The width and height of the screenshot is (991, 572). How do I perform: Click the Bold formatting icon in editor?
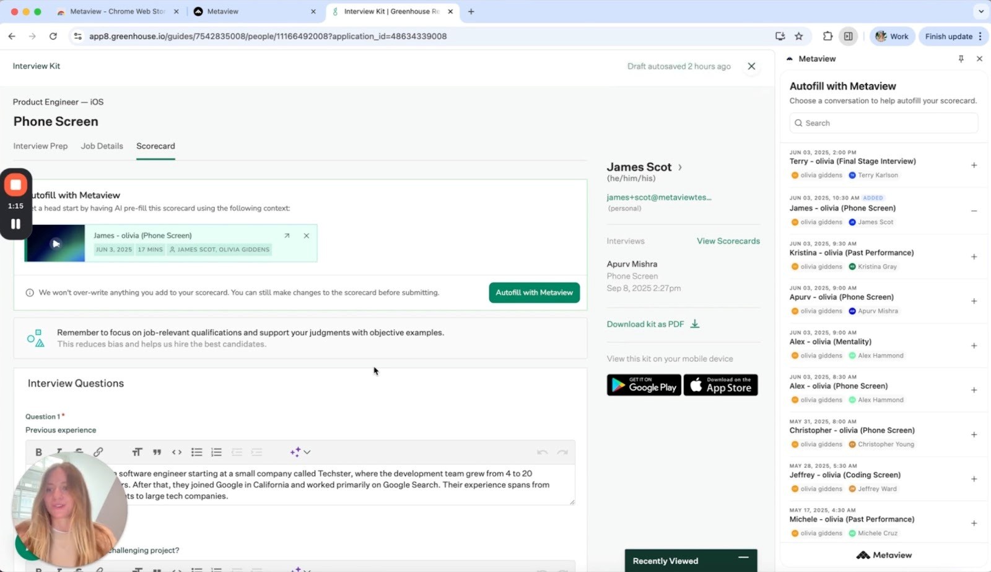(x=38, y=452)
